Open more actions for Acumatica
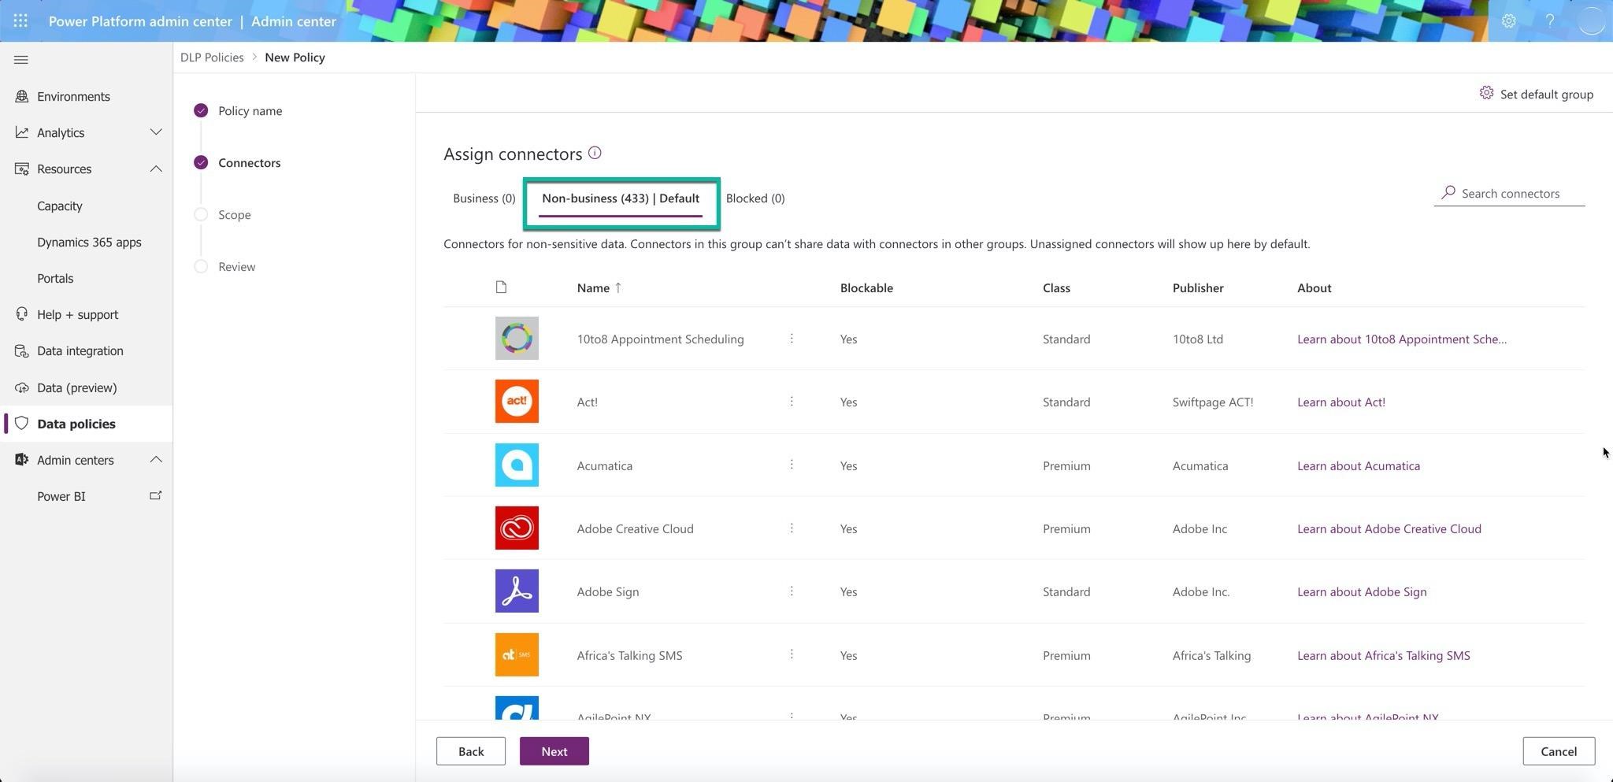 coord(792,465)
